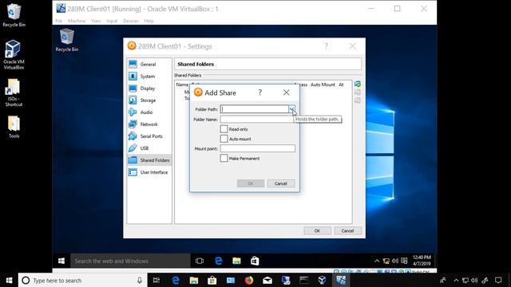
Task: Open the Network settings category
Action: coord(149,124)
